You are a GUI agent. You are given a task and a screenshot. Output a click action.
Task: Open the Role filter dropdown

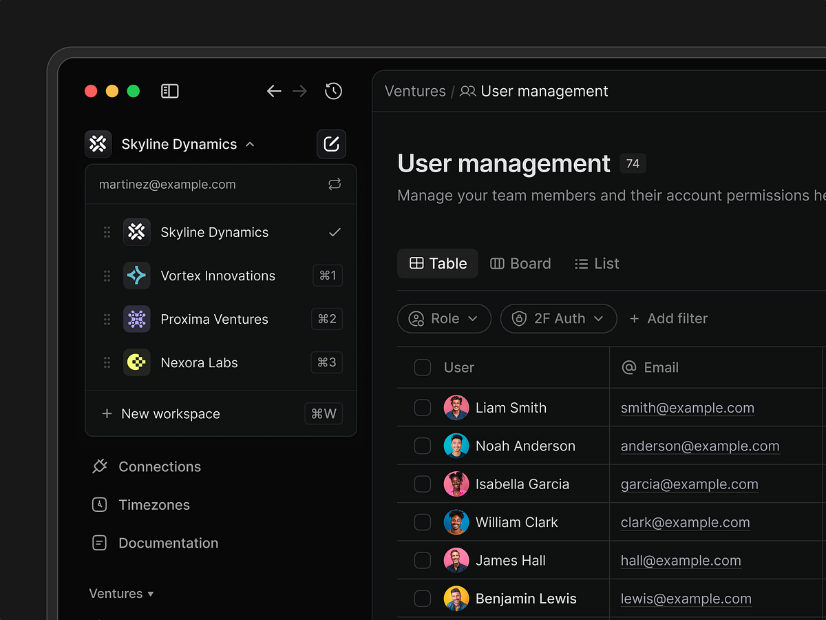pos(444,318)
